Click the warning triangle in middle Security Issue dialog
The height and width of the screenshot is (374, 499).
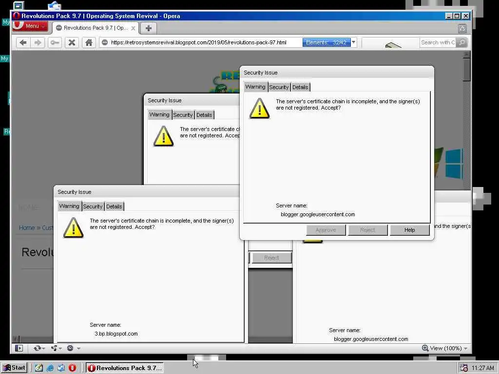point(164,136)
